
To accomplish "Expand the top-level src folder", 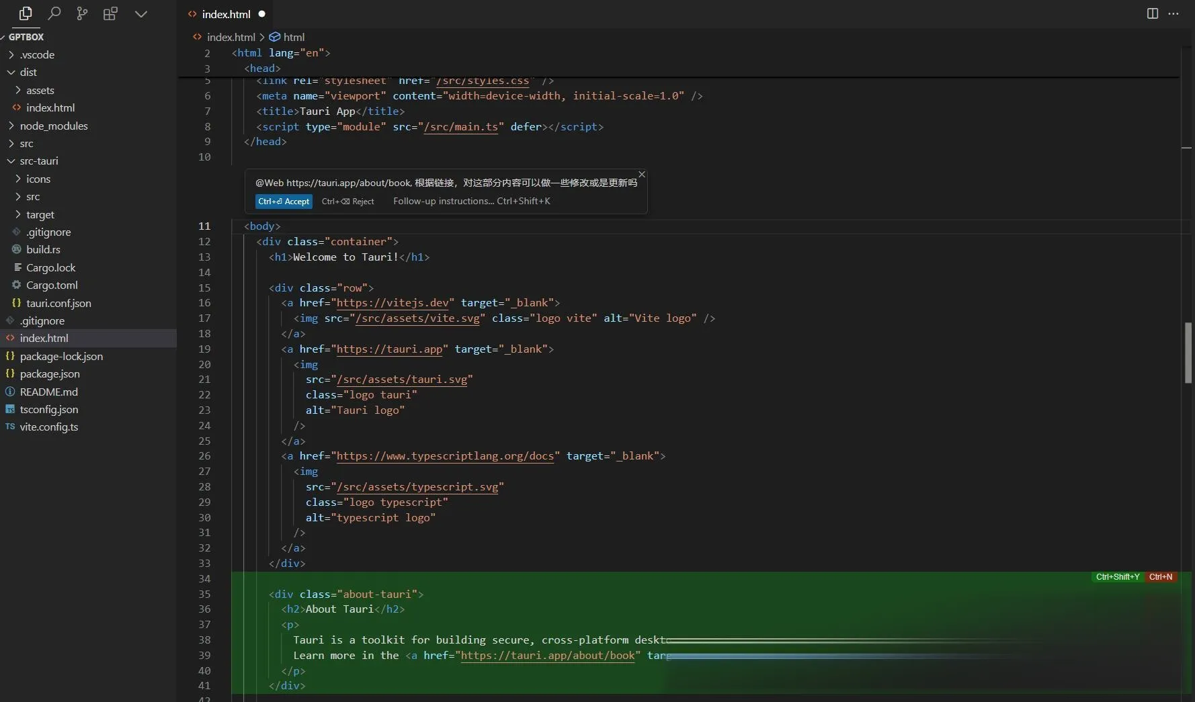I will tap(26, 143).
